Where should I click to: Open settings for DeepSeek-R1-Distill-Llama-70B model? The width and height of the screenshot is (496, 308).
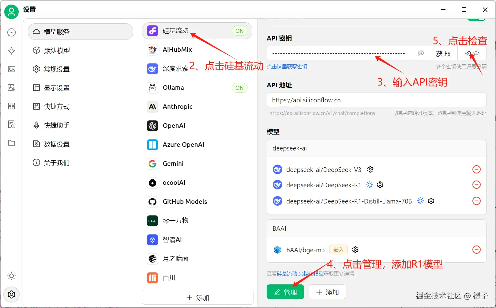coord(431,201)
